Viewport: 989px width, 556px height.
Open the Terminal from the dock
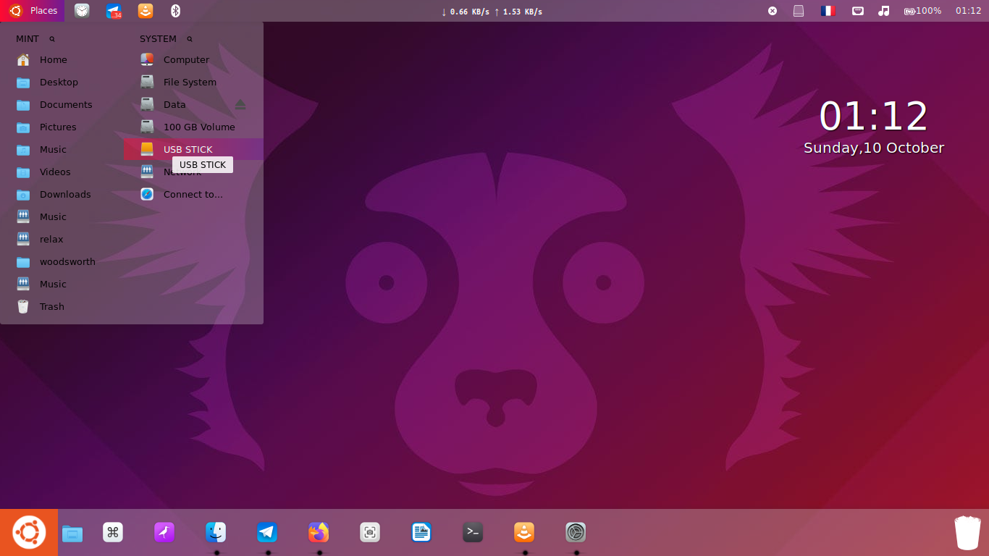point(473,533)
